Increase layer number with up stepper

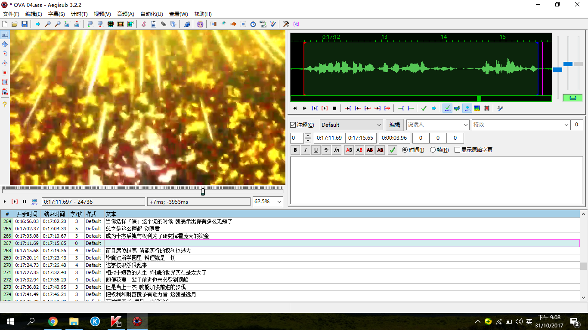click(308, 136)
